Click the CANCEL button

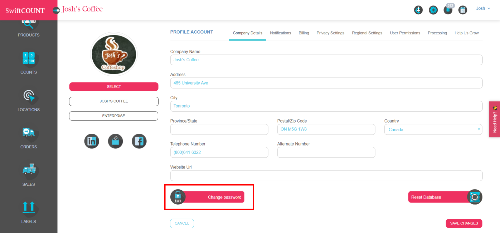pyautogui.click(x=182, y=223)
